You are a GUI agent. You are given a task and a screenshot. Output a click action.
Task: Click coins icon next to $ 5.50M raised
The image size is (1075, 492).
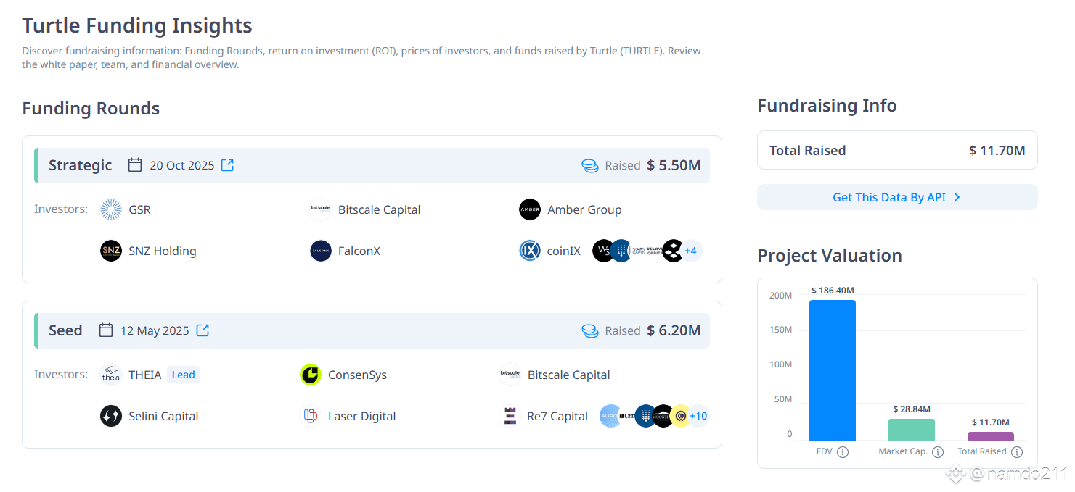(x=590, y=165)
